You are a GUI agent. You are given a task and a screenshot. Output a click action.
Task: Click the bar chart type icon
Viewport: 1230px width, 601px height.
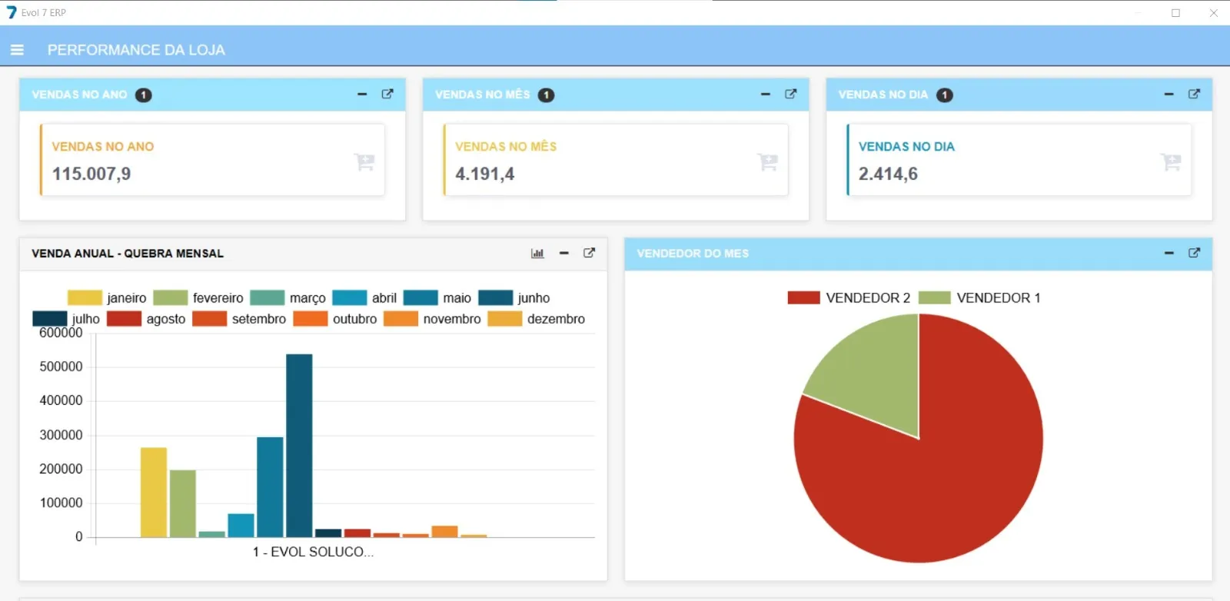537,253
